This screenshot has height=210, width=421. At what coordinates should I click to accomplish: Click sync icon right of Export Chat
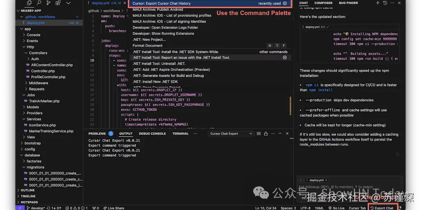coord(400,208)
